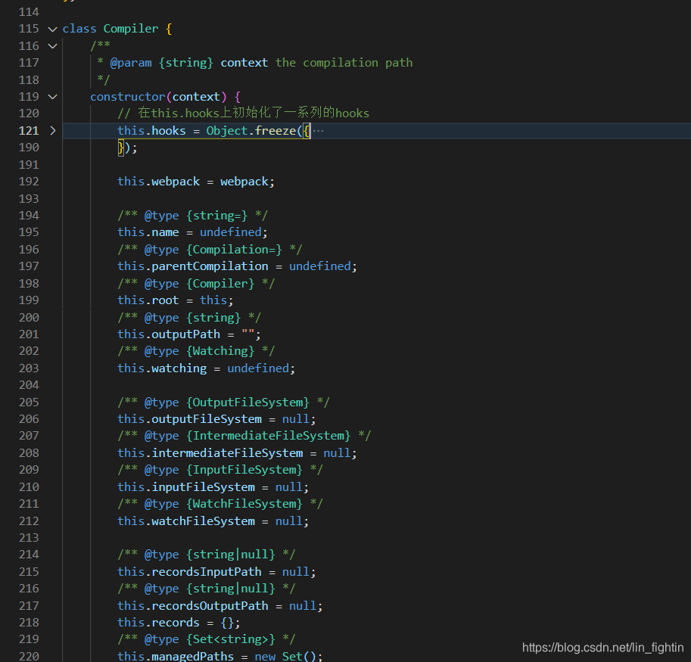The width and height of the screenshot is (691, 662).
Task: Click line number 190 in the gutter
Action: (x=29, y=148)
